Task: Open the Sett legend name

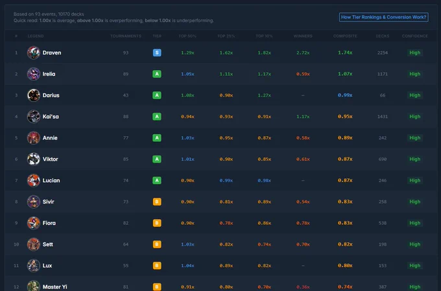Action: tap(48, 244)
